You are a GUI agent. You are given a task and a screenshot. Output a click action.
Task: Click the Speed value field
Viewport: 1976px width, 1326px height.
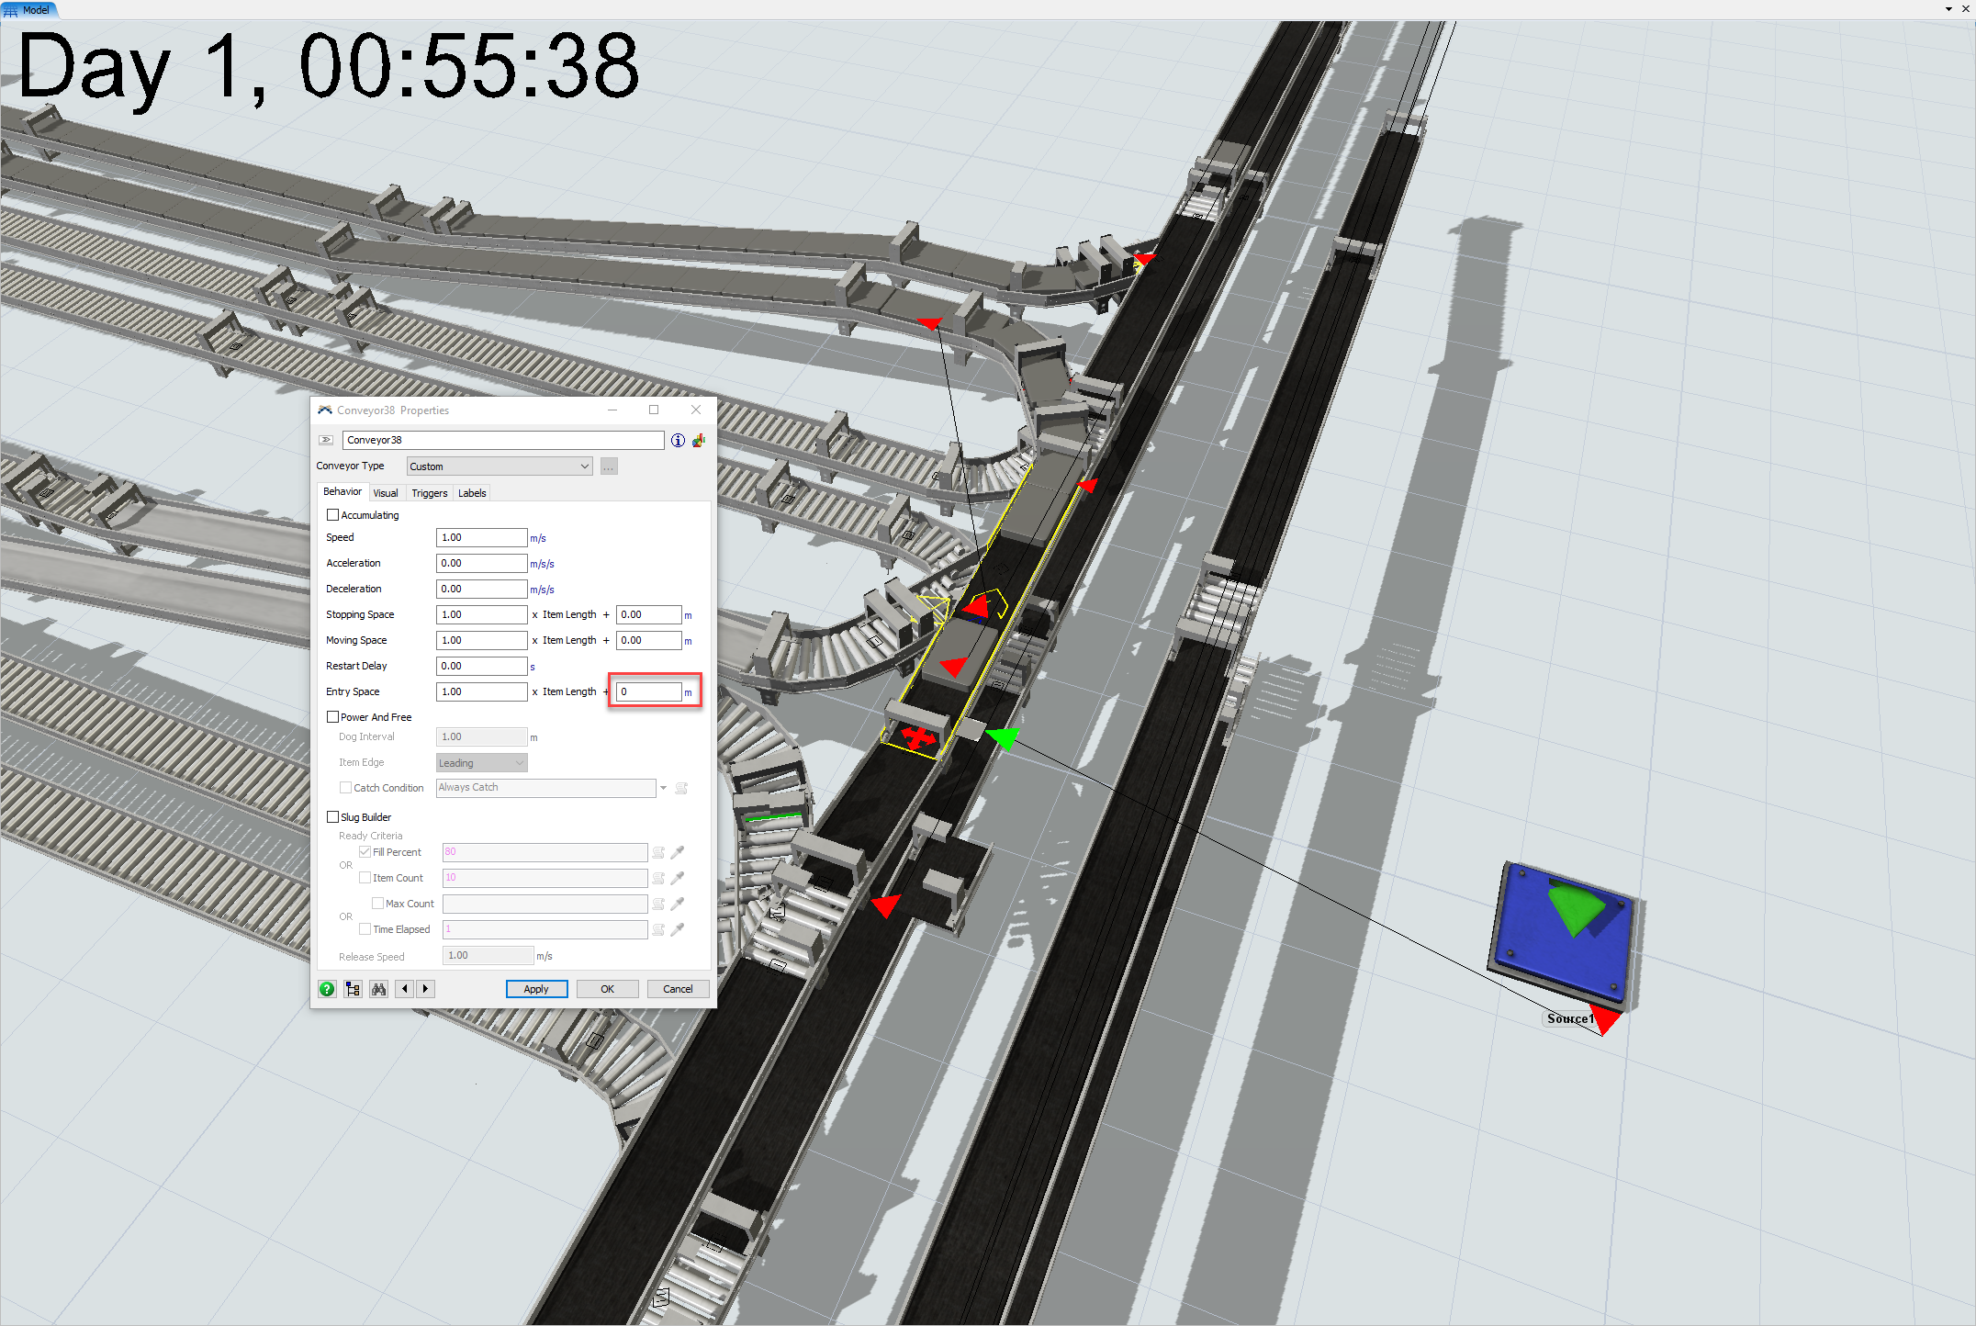pyautogui.click(x=481, y=537)
